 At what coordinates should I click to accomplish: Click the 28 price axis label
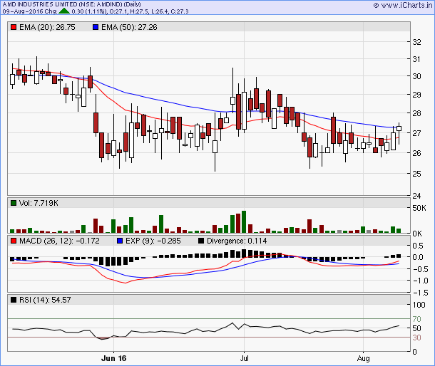click(x=416, y=113)
